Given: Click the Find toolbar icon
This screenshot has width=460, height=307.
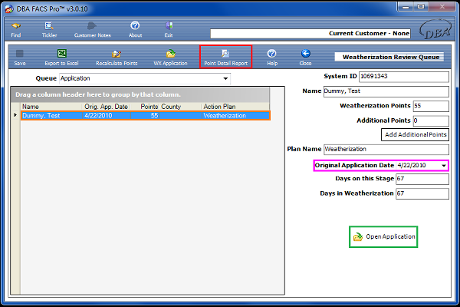Looking at the screenshot, I should pos(16,30).
